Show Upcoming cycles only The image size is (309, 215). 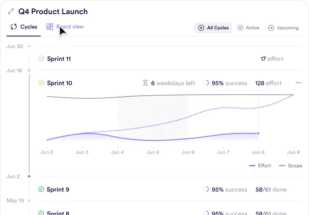[283, 28]
